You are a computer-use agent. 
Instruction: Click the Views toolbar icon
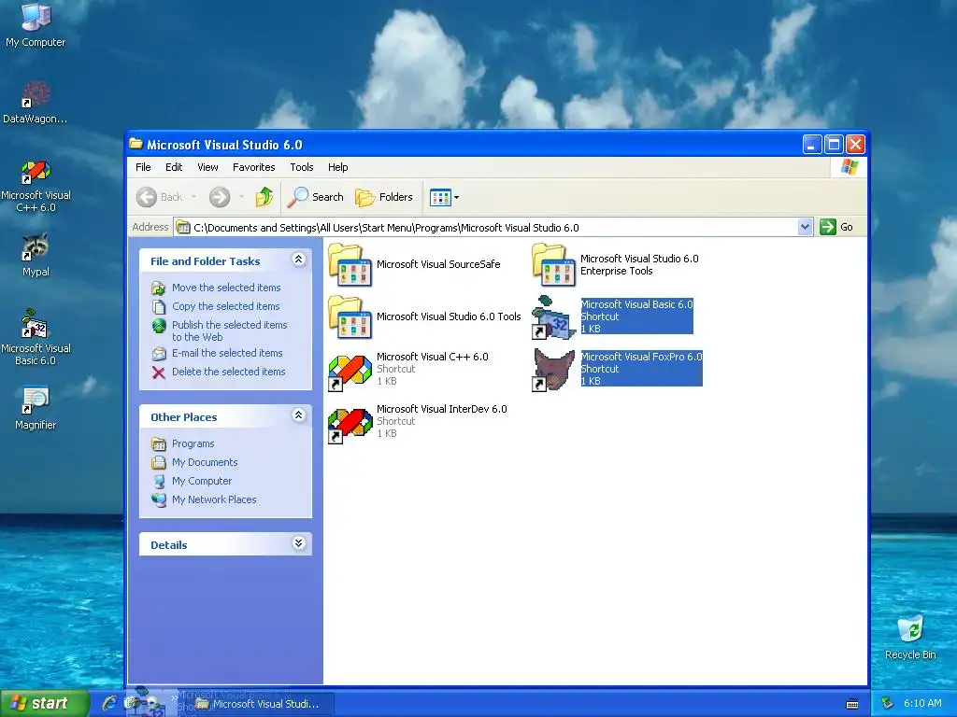click(440, 197)
